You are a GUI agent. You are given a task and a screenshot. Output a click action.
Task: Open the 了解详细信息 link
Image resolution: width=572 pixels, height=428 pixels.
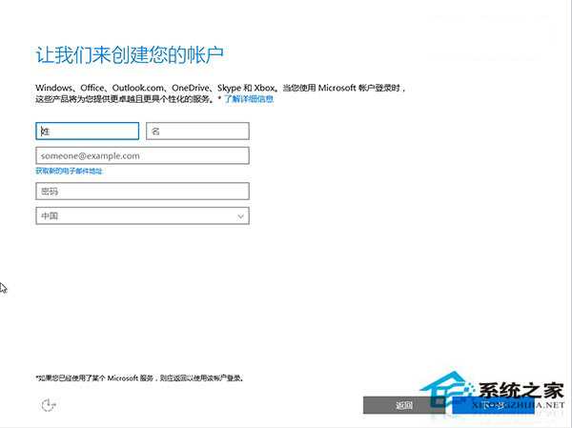249,99
